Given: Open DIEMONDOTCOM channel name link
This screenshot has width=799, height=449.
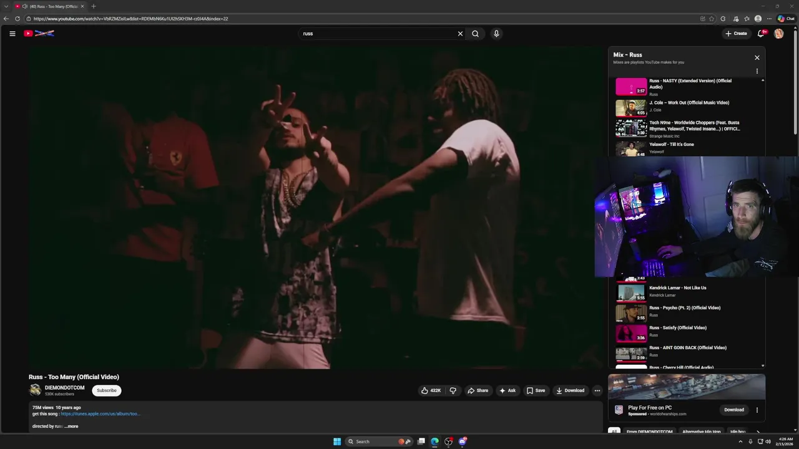Looking at the screenshot, I should pyautogui.click(x=64, y=388).
